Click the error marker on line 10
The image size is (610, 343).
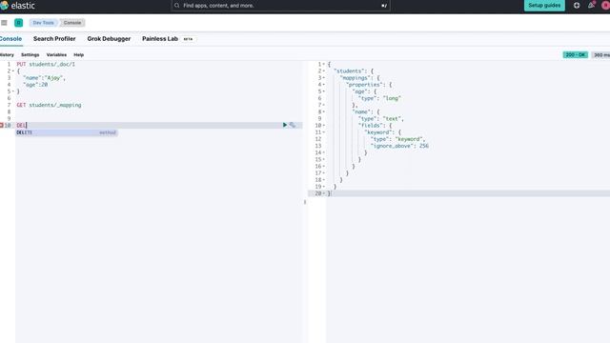tap(2, 125)
